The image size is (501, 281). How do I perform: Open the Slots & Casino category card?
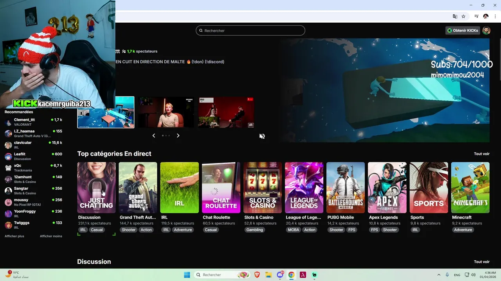tap(263, 188)
